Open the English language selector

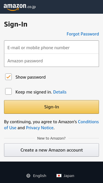click(36, 176)
